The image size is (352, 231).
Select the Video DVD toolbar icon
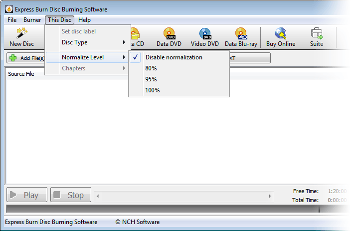205,33
